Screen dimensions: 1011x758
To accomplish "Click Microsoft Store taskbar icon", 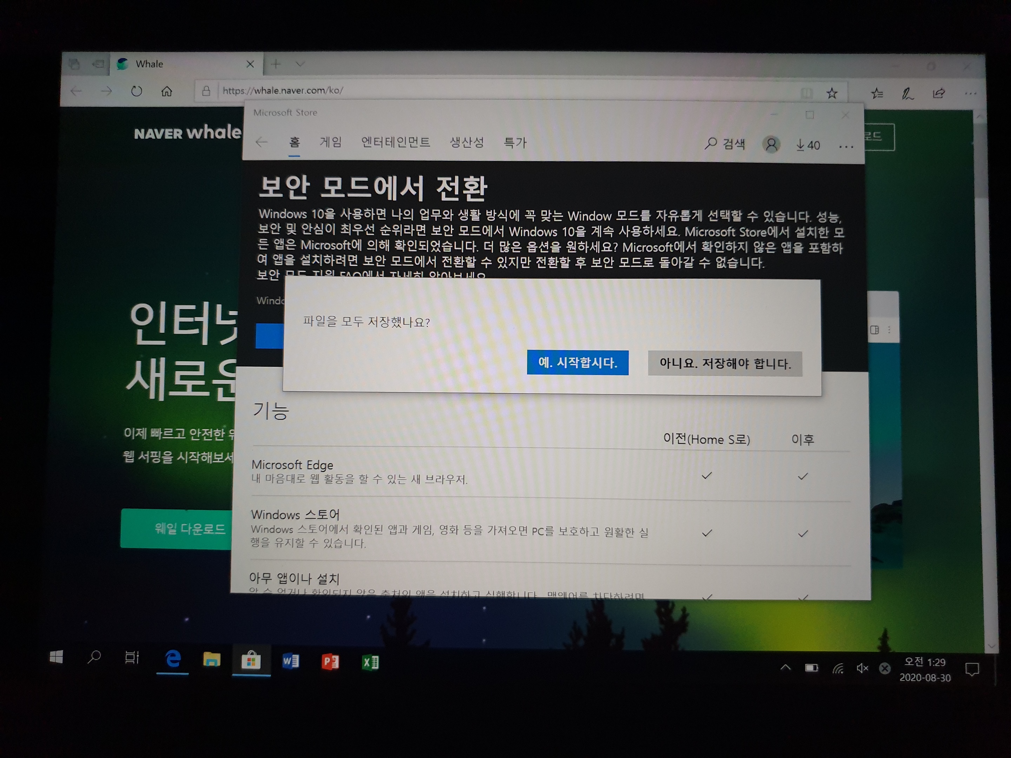I will (x=251, y=660).
